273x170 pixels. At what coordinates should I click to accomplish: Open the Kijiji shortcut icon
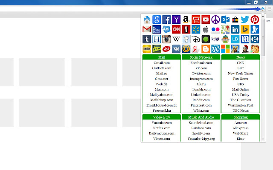click(215, 39)
